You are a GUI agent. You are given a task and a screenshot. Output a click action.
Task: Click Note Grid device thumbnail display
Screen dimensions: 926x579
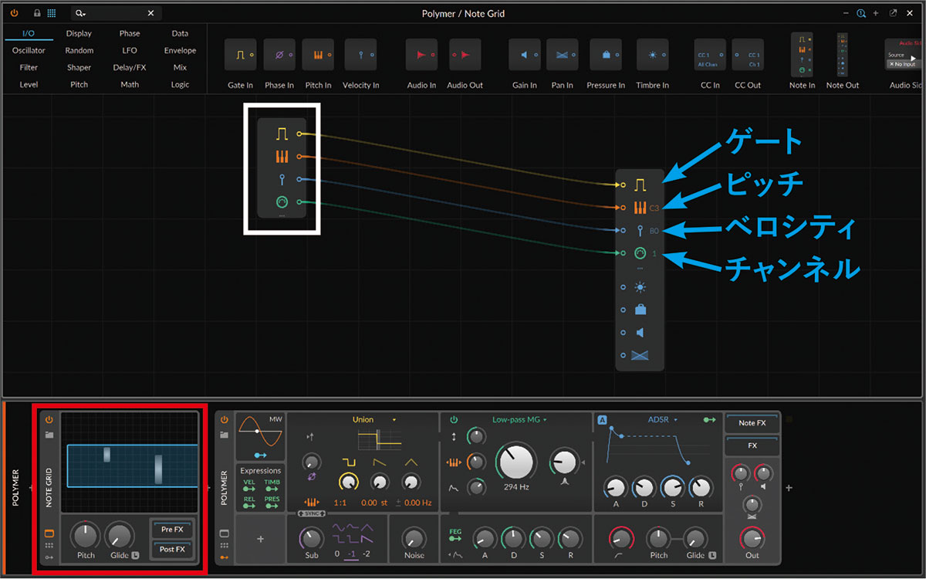(x=129, y=462)
